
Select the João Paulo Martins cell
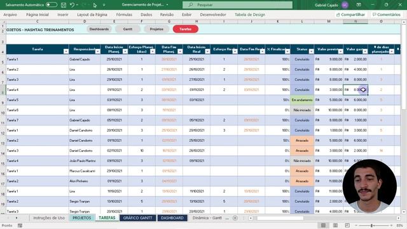85,161
